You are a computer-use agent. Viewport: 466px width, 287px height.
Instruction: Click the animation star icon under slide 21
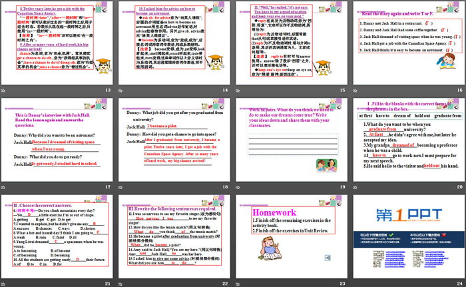[x=3, y=284]
